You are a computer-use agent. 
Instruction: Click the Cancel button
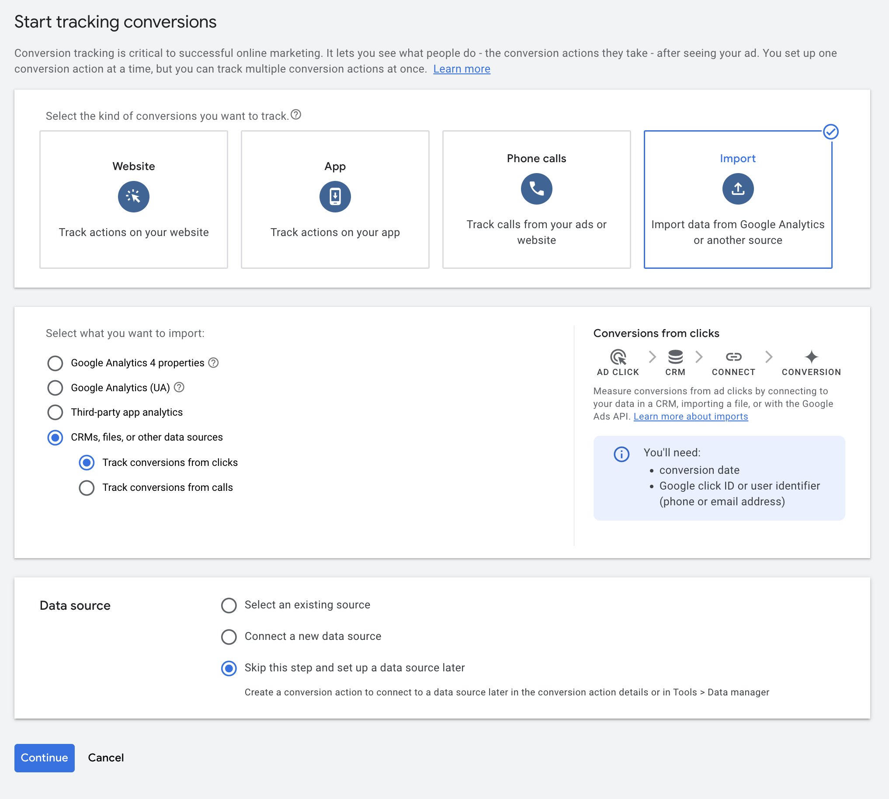(106, 758)
